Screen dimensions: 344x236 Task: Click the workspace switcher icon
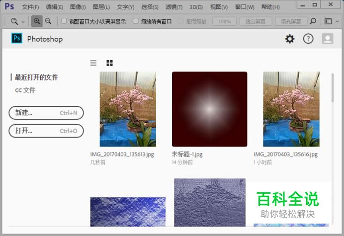[x=328, y=21]
